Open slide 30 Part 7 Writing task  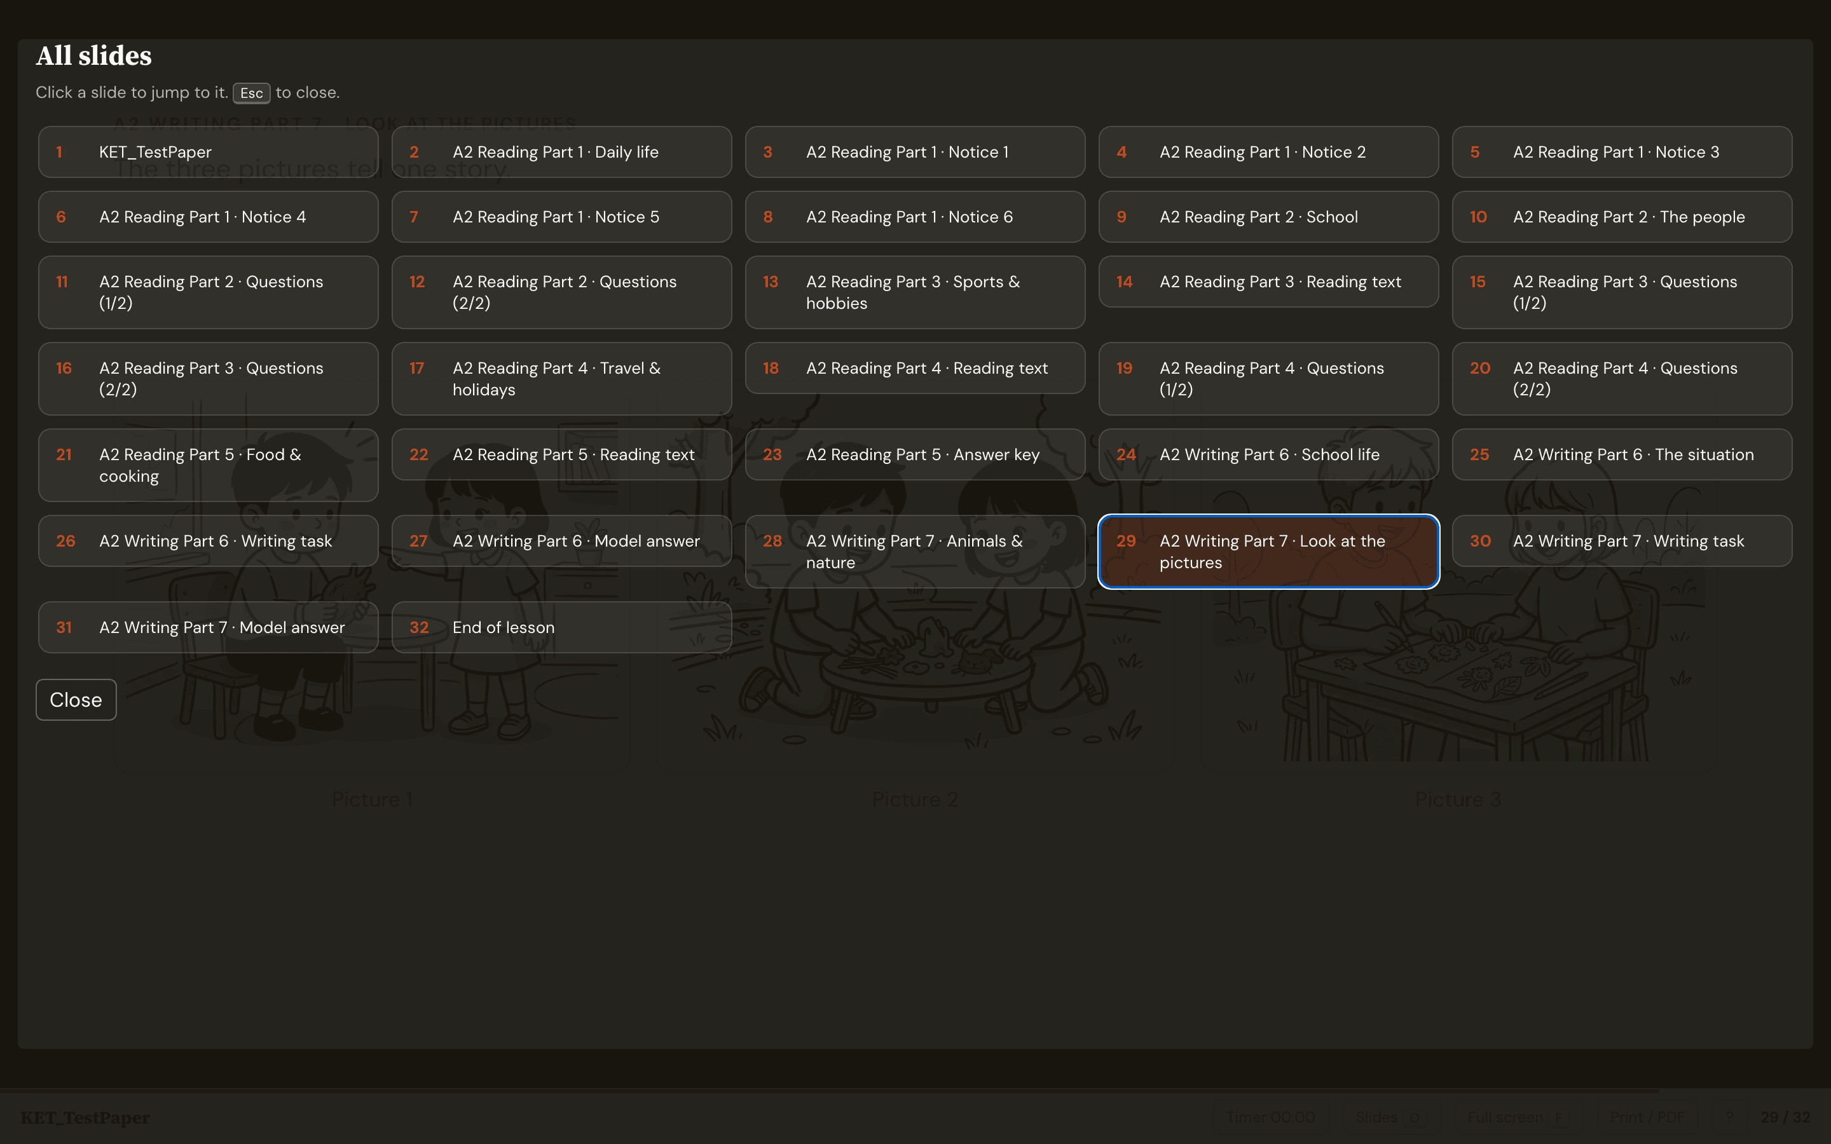(1621, 541)
